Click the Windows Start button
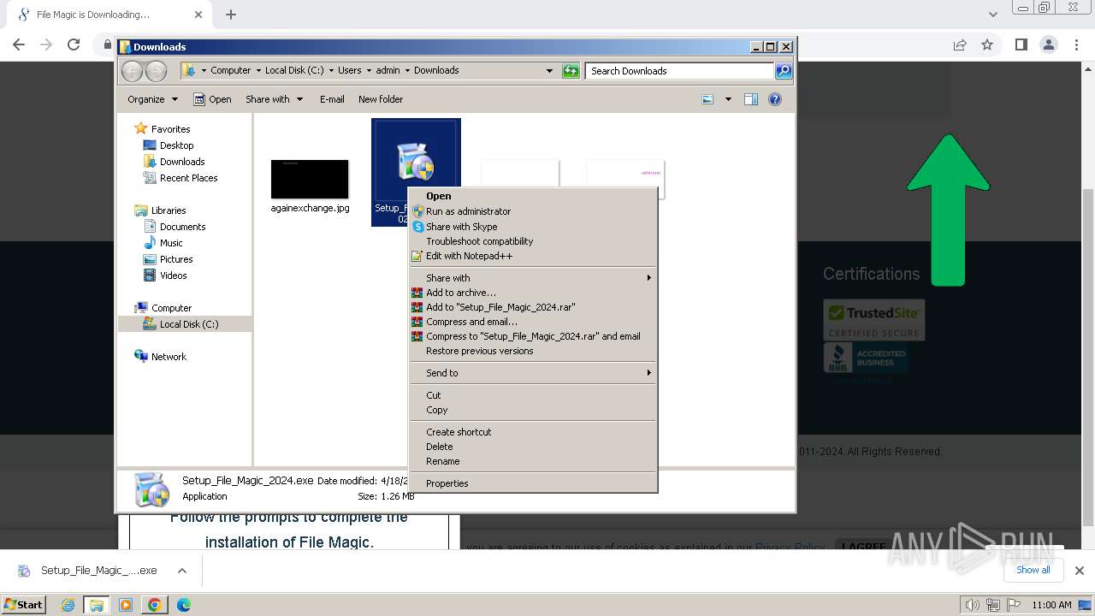Viewport: 1095px width, 616px height. (24, 604)
